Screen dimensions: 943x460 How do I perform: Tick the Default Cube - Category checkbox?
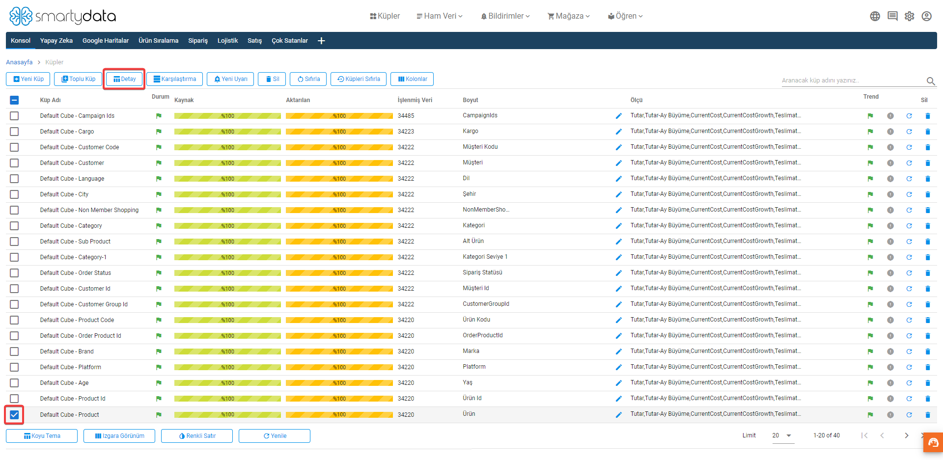[14, 226]
